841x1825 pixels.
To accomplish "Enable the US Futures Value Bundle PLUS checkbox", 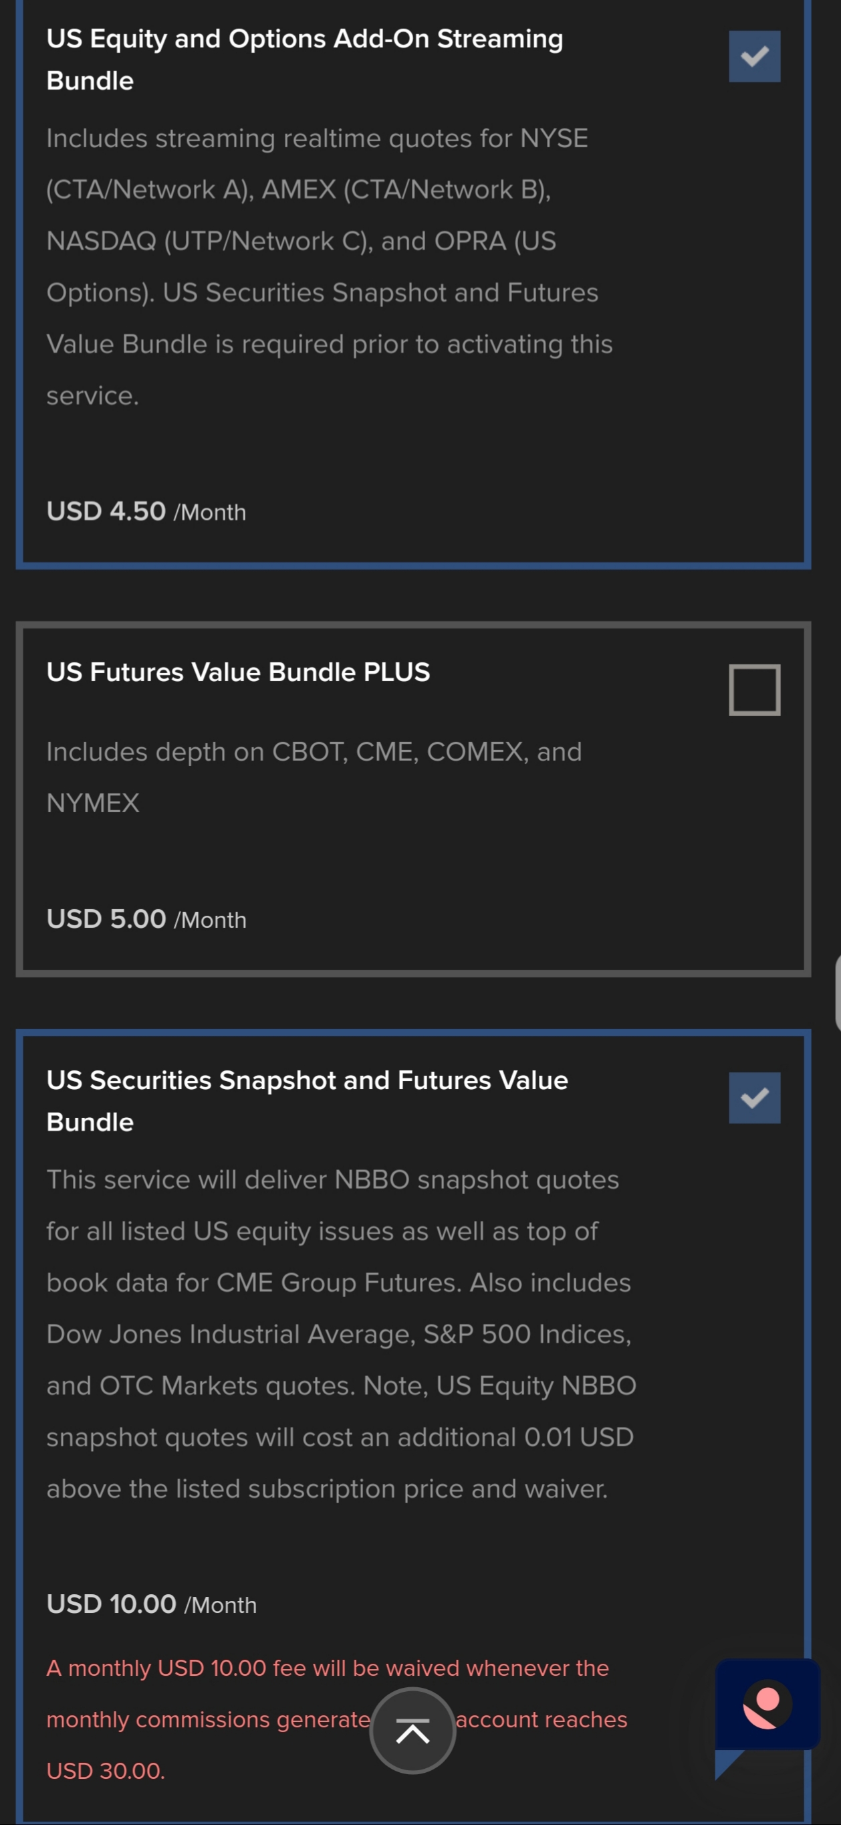I will (755, 689).
